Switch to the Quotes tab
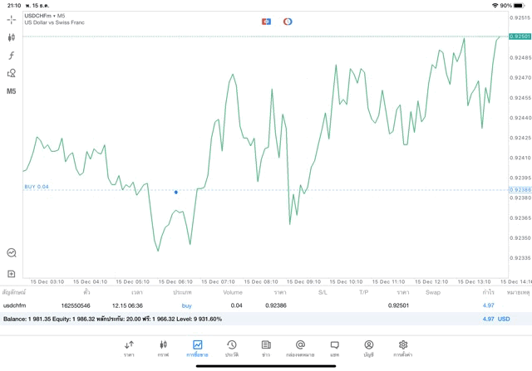This screenshot has height=371, width=532. 129,348
